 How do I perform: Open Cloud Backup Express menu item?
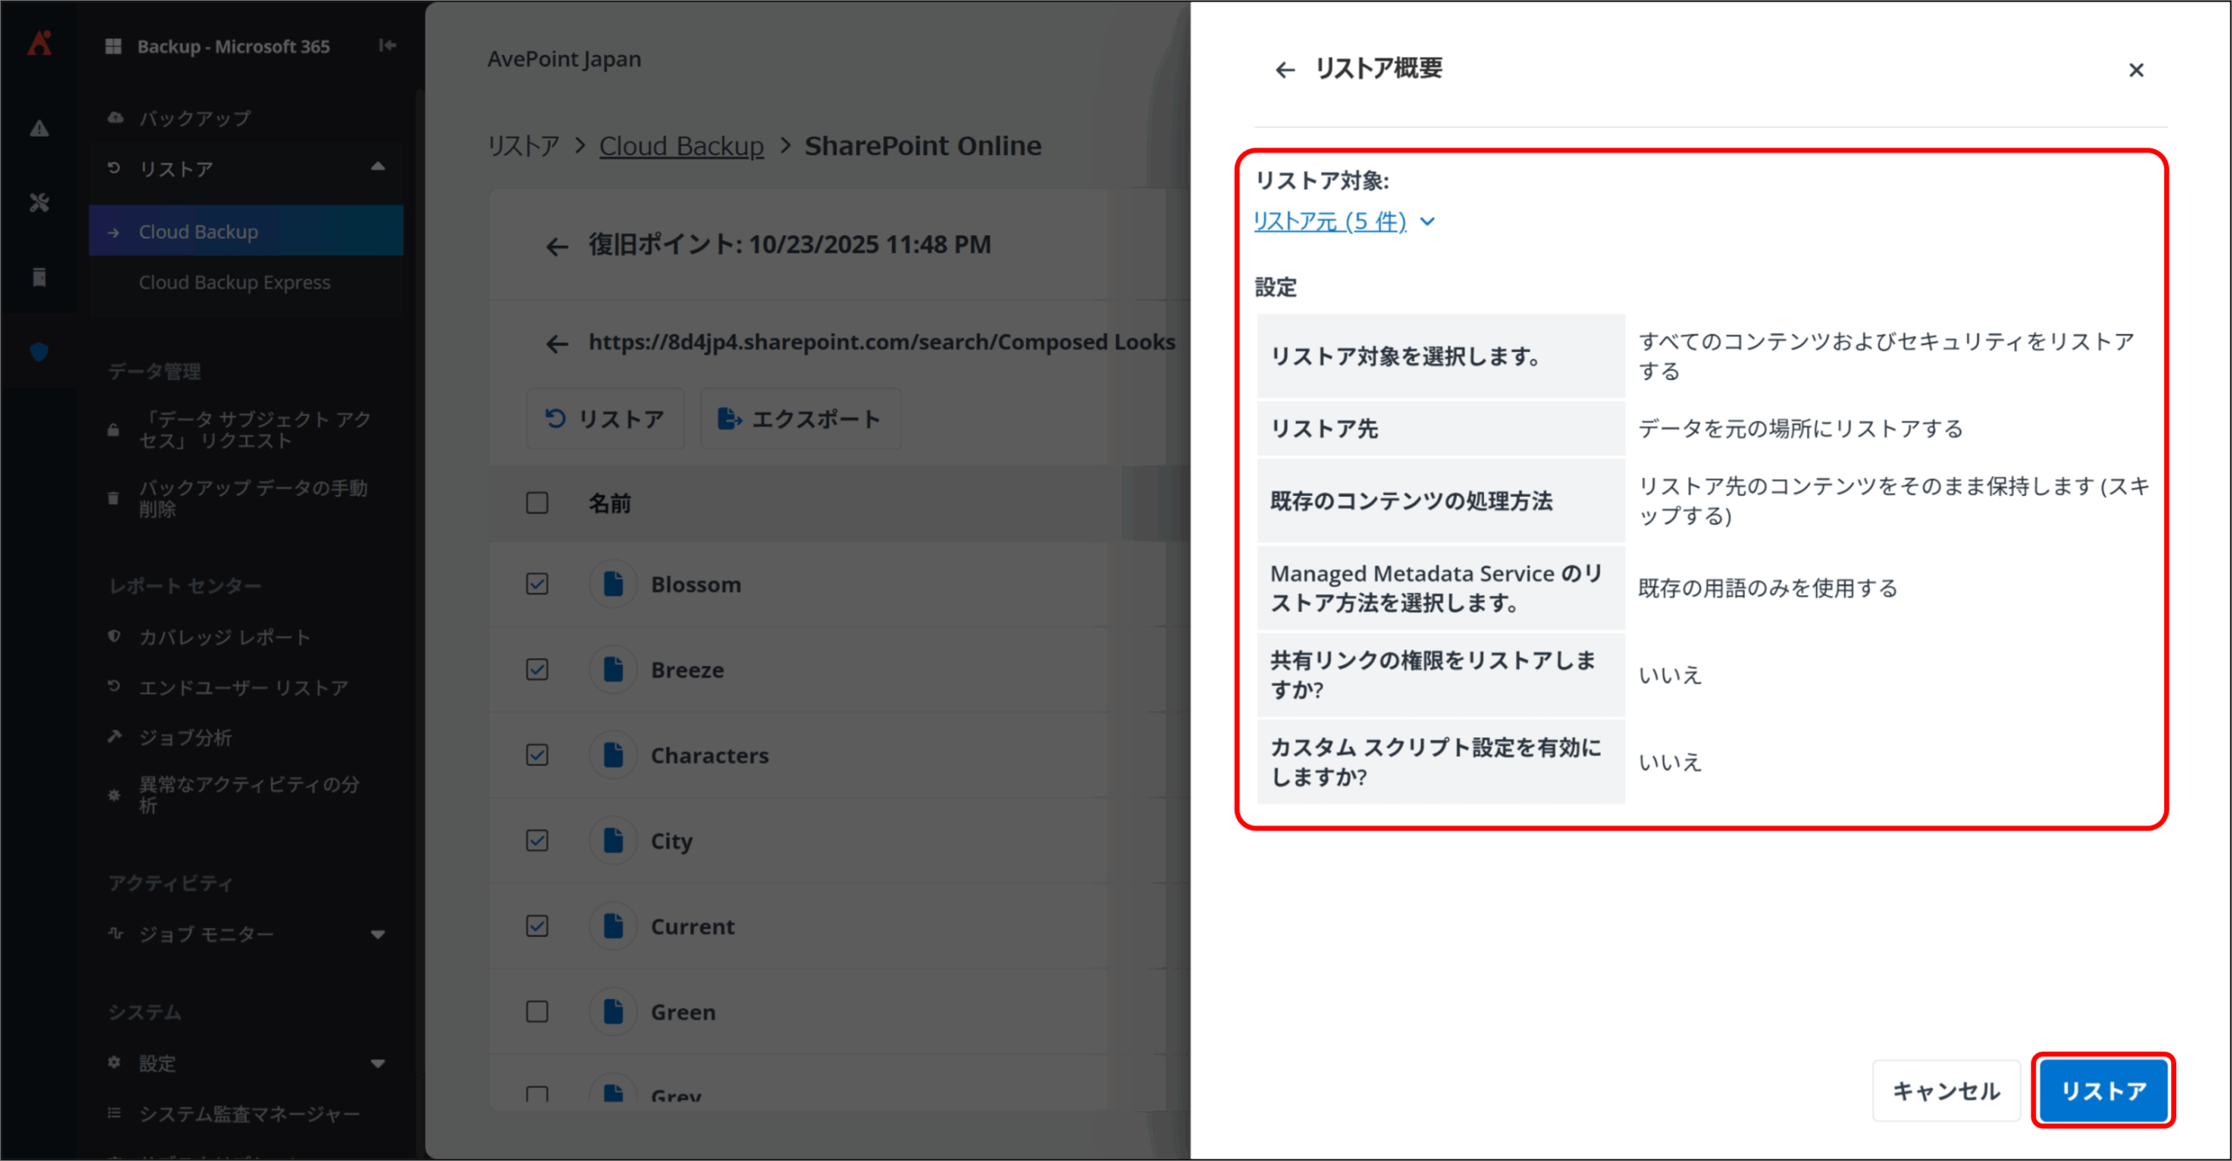235,282
